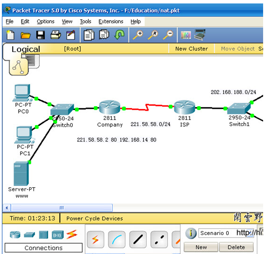Reset zoom with the R magnifier
The image size is (265, 254).
tap(153, 35)
